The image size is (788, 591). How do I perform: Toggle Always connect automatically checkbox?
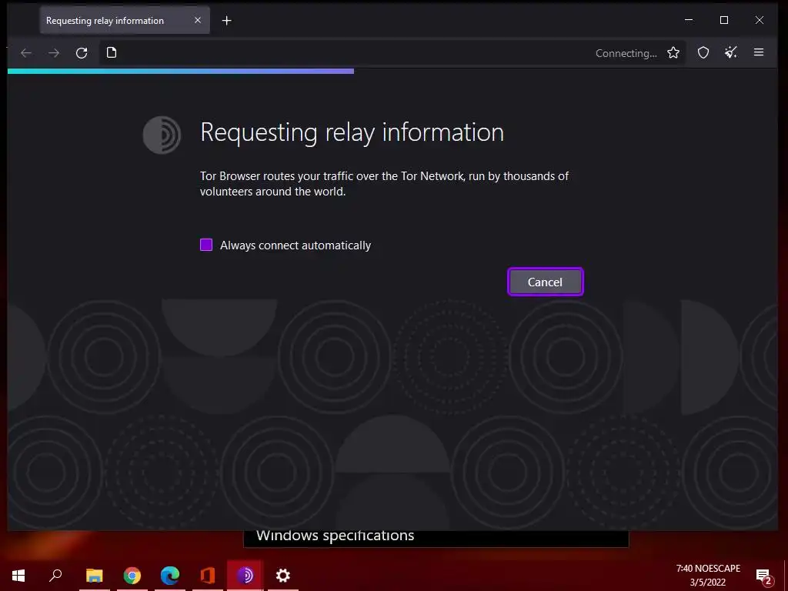206,245
